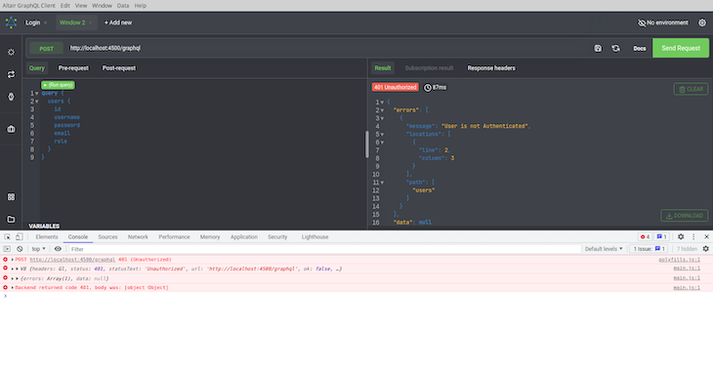Open the Default levels dropdown
The height and width of the screenshot is (373, 713).
click(x=604, y=249)
